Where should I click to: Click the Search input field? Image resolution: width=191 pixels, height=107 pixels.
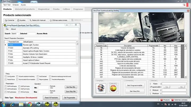[15, 34]
